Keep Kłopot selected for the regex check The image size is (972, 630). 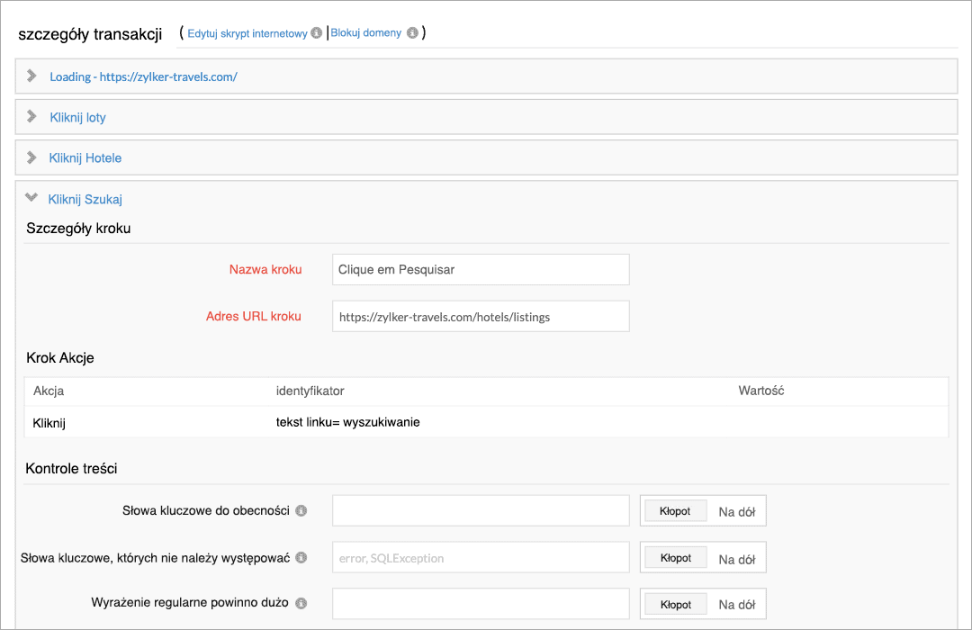(x=674, y=603)
